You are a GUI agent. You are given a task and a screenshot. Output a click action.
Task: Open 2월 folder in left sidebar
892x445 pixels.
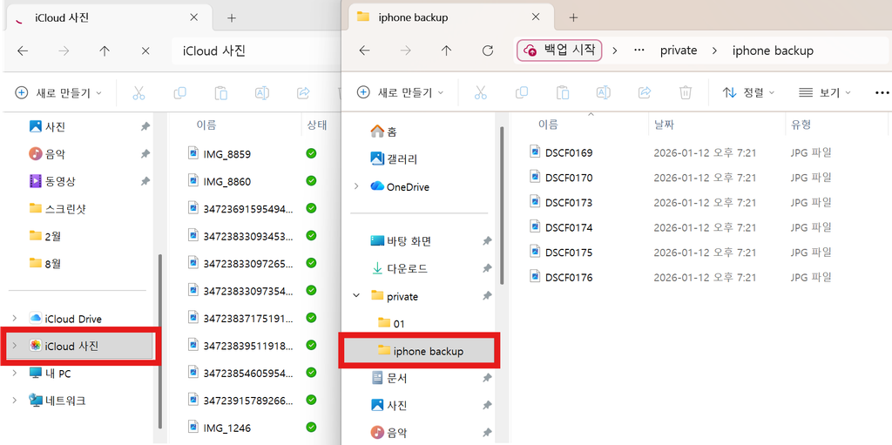(44, 236)
